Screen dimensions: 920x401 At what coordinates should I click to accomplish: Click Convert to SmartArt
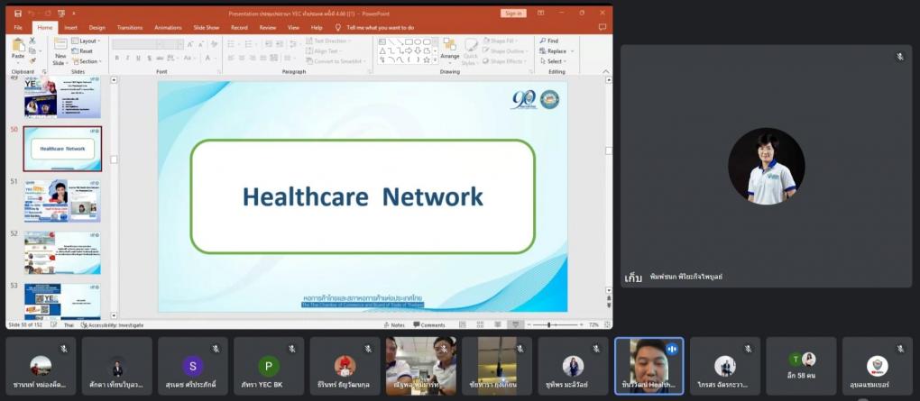(x=335, y=61)
